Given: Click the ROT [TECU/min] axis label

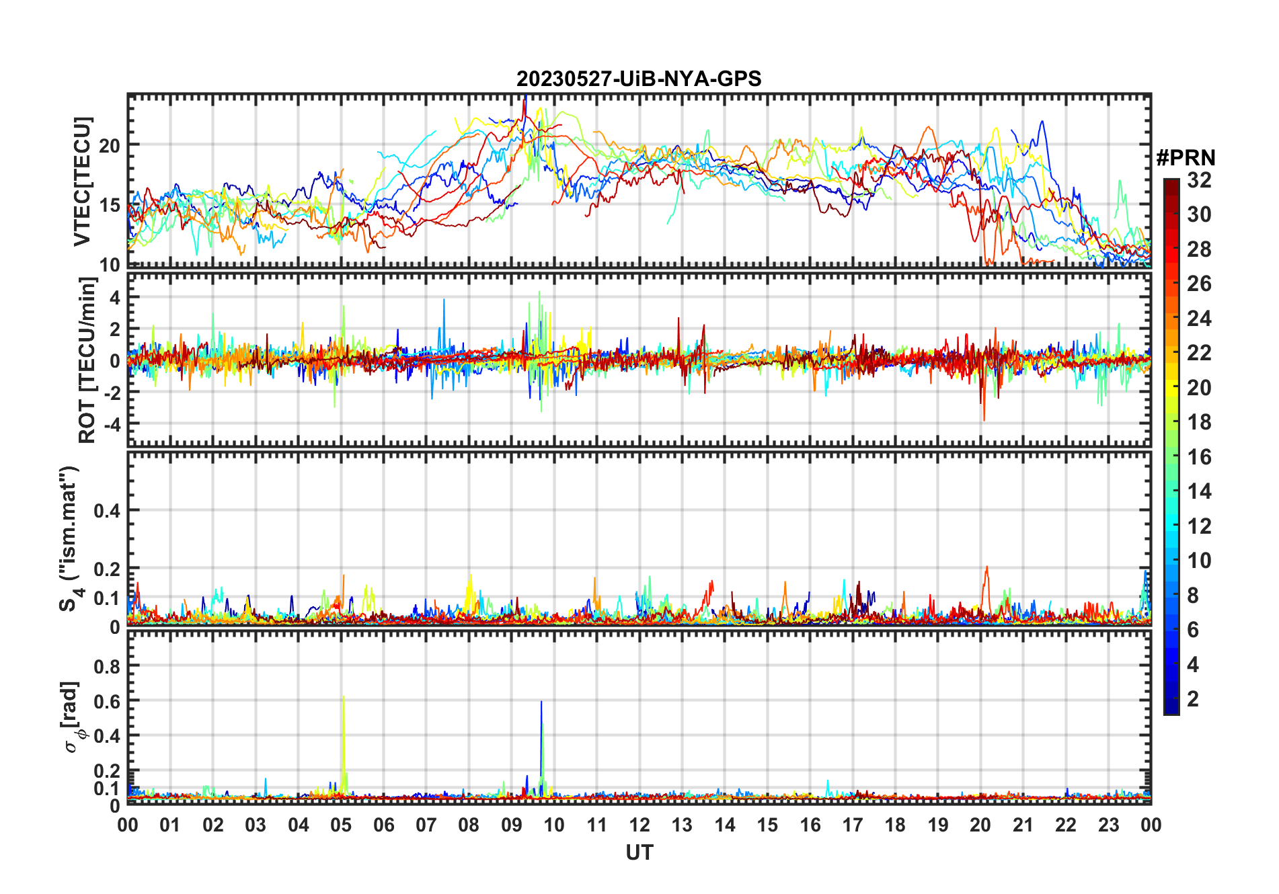Looking at the screenshot, I should coord(87,360).
